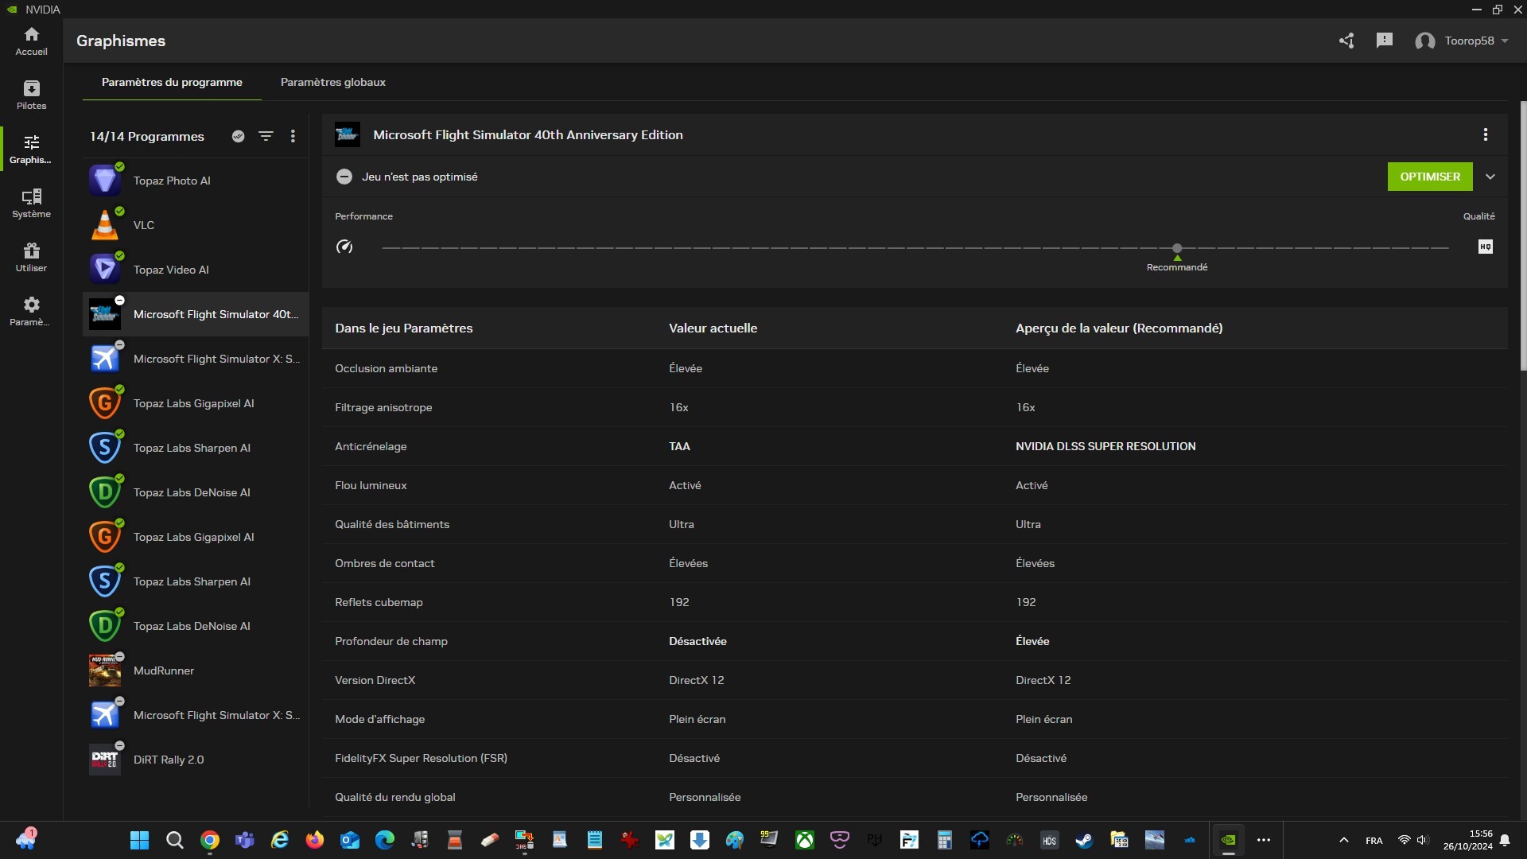Click the not-optimized minus status icon
Image resolution: width=1527 pixels, height=859 pixels.
344,177
